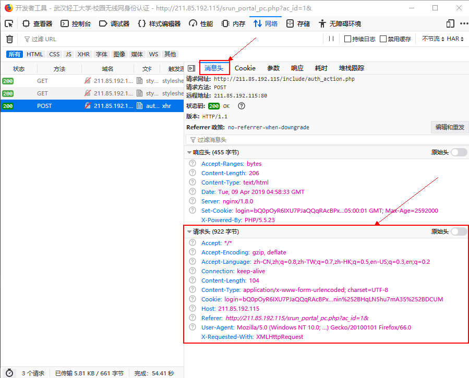Open the 控制台 panel tab

tap(76, 23)
